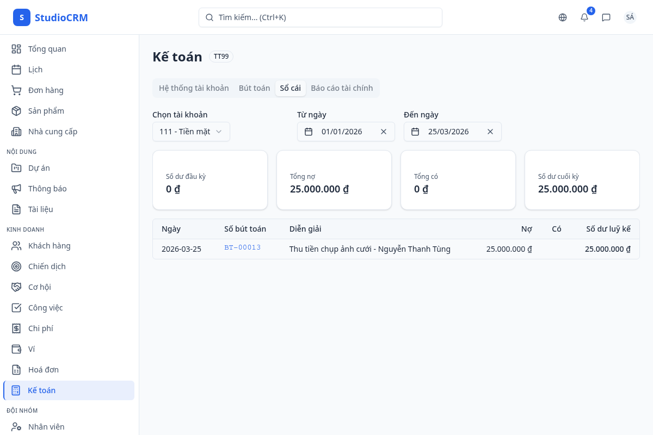Switch to Hệ thống tài khoản tab
Viewport: 653px width, 435px height.
tap(194, 88)
